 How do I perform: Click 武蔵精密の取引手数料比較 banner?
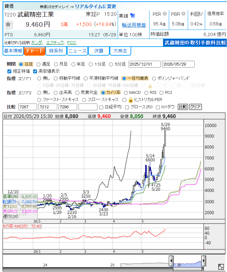(x=195, y=43)
